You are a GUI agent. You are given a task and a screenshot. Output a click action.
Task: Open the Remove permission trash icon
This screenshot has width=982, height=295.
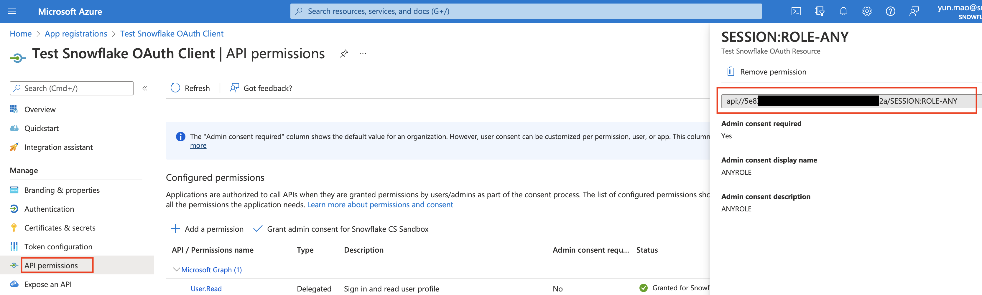click(731, 71)
